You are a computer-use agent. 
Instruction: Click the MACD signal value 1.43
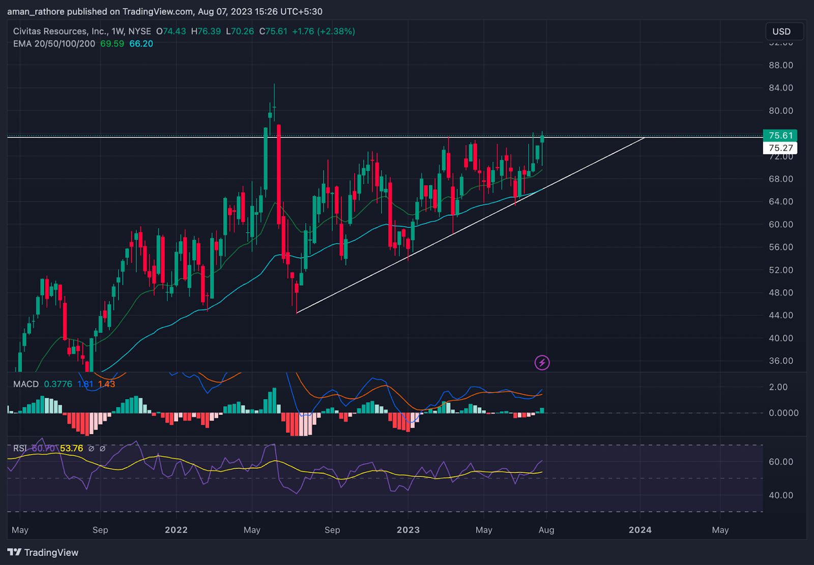click(x=106, y=384)
